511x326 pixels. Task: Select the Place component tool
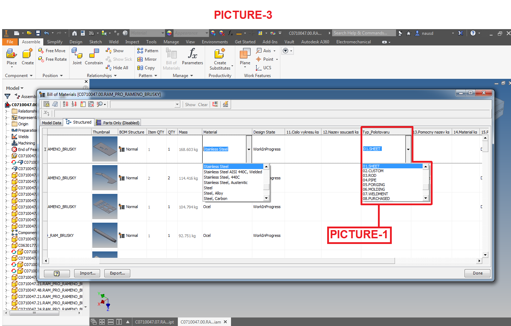click(x=11, y=57)
